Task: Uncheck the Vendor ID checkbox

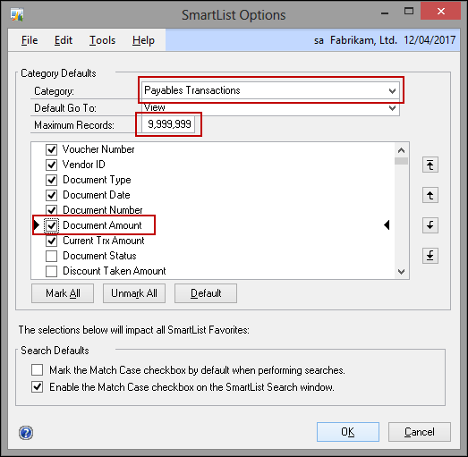Action: (x=51, y=165)
